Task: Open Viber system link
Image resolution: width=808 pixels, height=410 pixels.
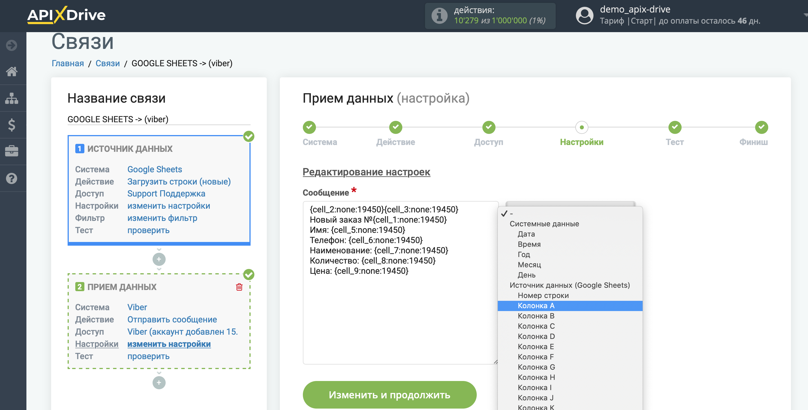Action: click(137, 307)
